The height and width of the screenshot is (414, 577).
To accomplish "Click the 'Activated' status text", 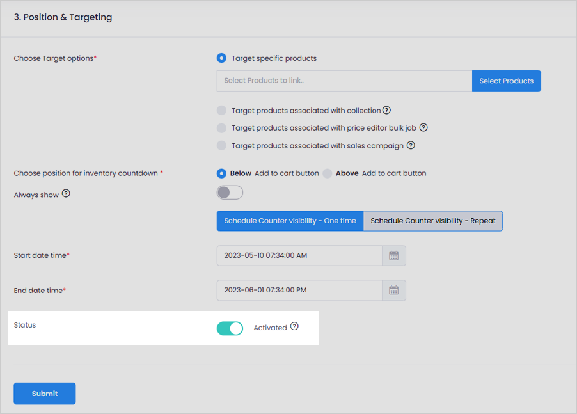I will click(x=270, y=328).
